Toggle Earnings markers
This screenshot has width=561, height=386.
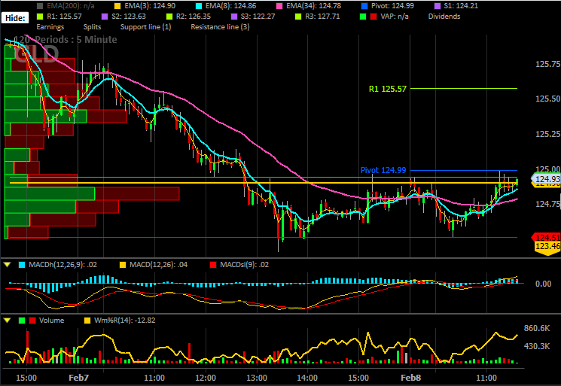click(x=50, y=27)
